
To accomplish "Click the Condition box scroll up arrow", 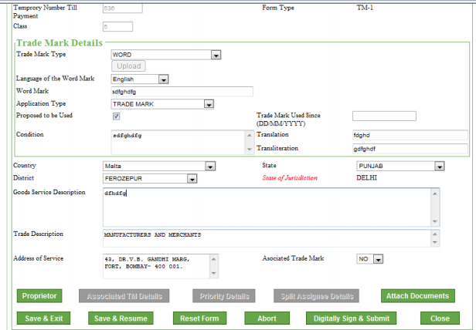I will [250, 135].
